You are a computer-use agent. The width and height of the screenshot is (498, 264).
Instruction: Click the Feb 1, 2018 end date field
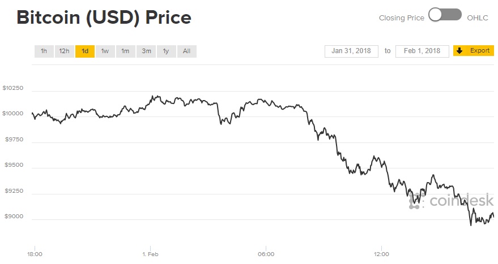coord(422,51)
